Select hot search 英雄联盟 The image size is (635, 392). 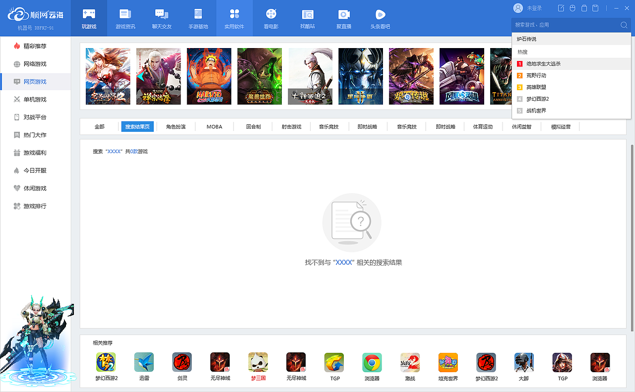coord(571,87)
